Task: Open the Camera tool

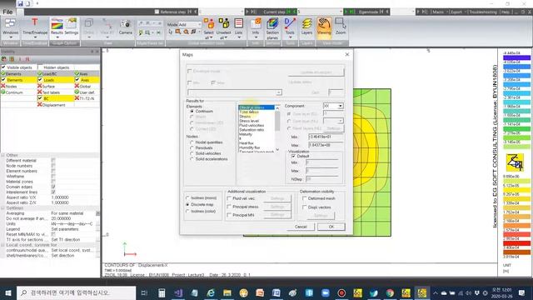Action: coord(126,27)
